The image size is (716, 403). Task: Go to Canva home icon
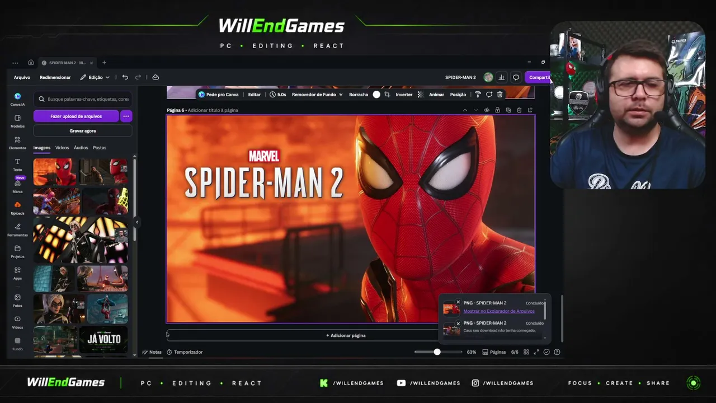(31, 63)
